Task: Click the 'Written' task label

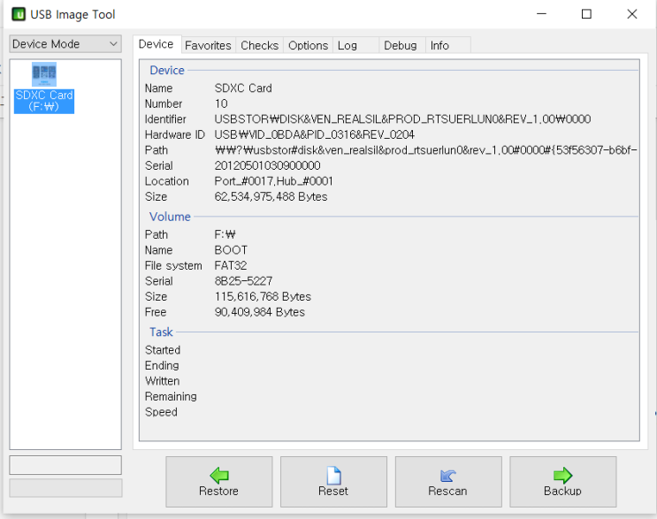Action: (x=162, y=381)
